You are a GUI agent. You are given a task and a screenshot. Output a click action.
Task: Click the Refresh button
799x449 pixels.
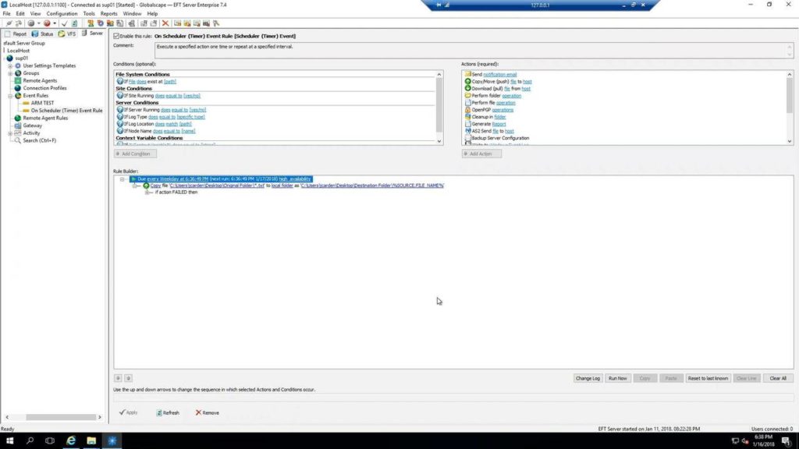coord(169,412)
